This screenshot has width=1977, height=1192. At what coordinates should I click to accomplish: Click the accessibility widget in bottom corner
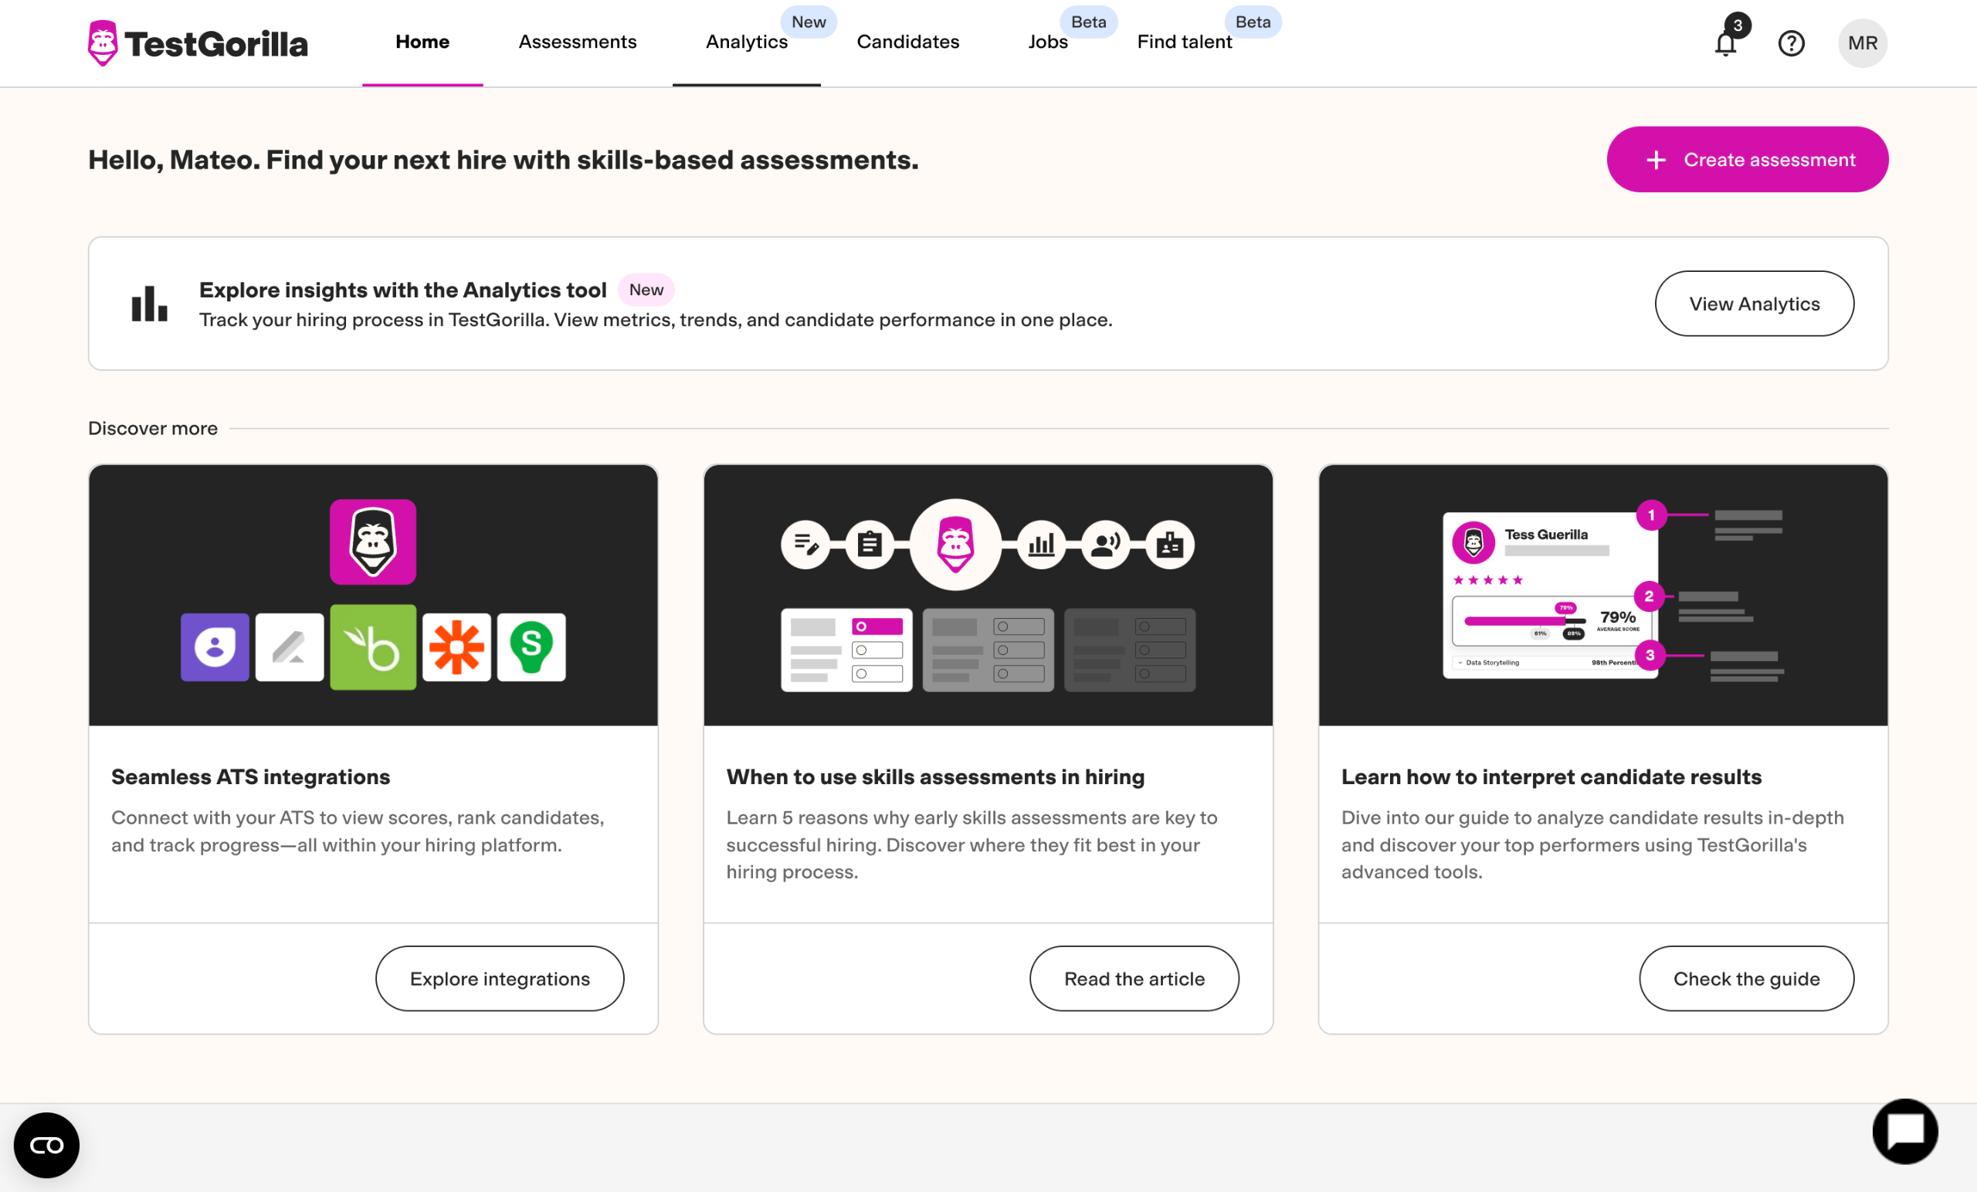(46, 1144)
